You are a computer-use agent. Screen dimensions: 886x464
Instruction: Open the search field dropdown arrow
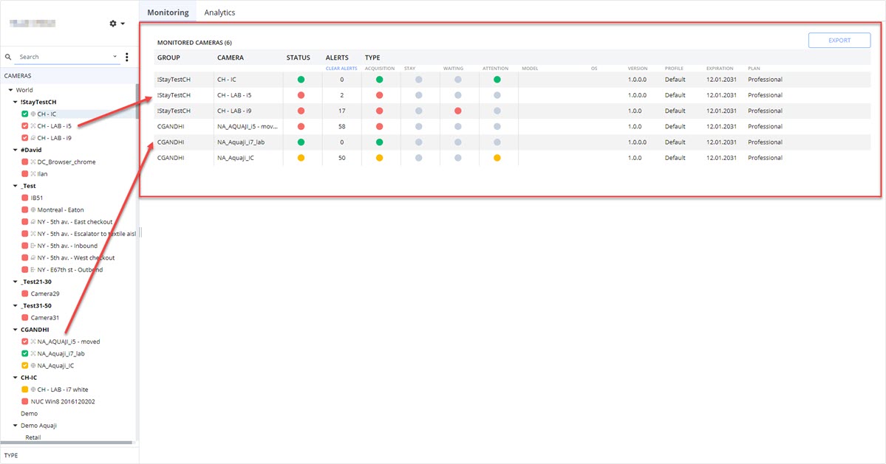[115, 56]
